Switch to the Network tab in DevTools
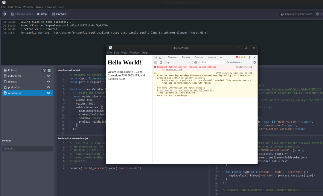This screenshot has width=323, height=196. tap(212, 57)
